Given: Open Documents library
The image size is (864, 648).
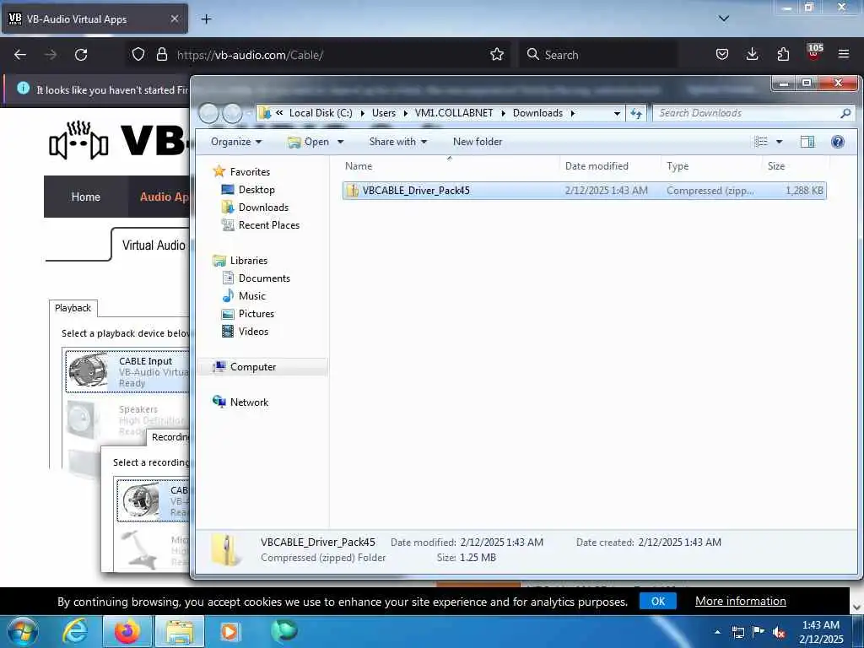Looking at the screenshot, I should pyautogui.click(x=264, y=278).
